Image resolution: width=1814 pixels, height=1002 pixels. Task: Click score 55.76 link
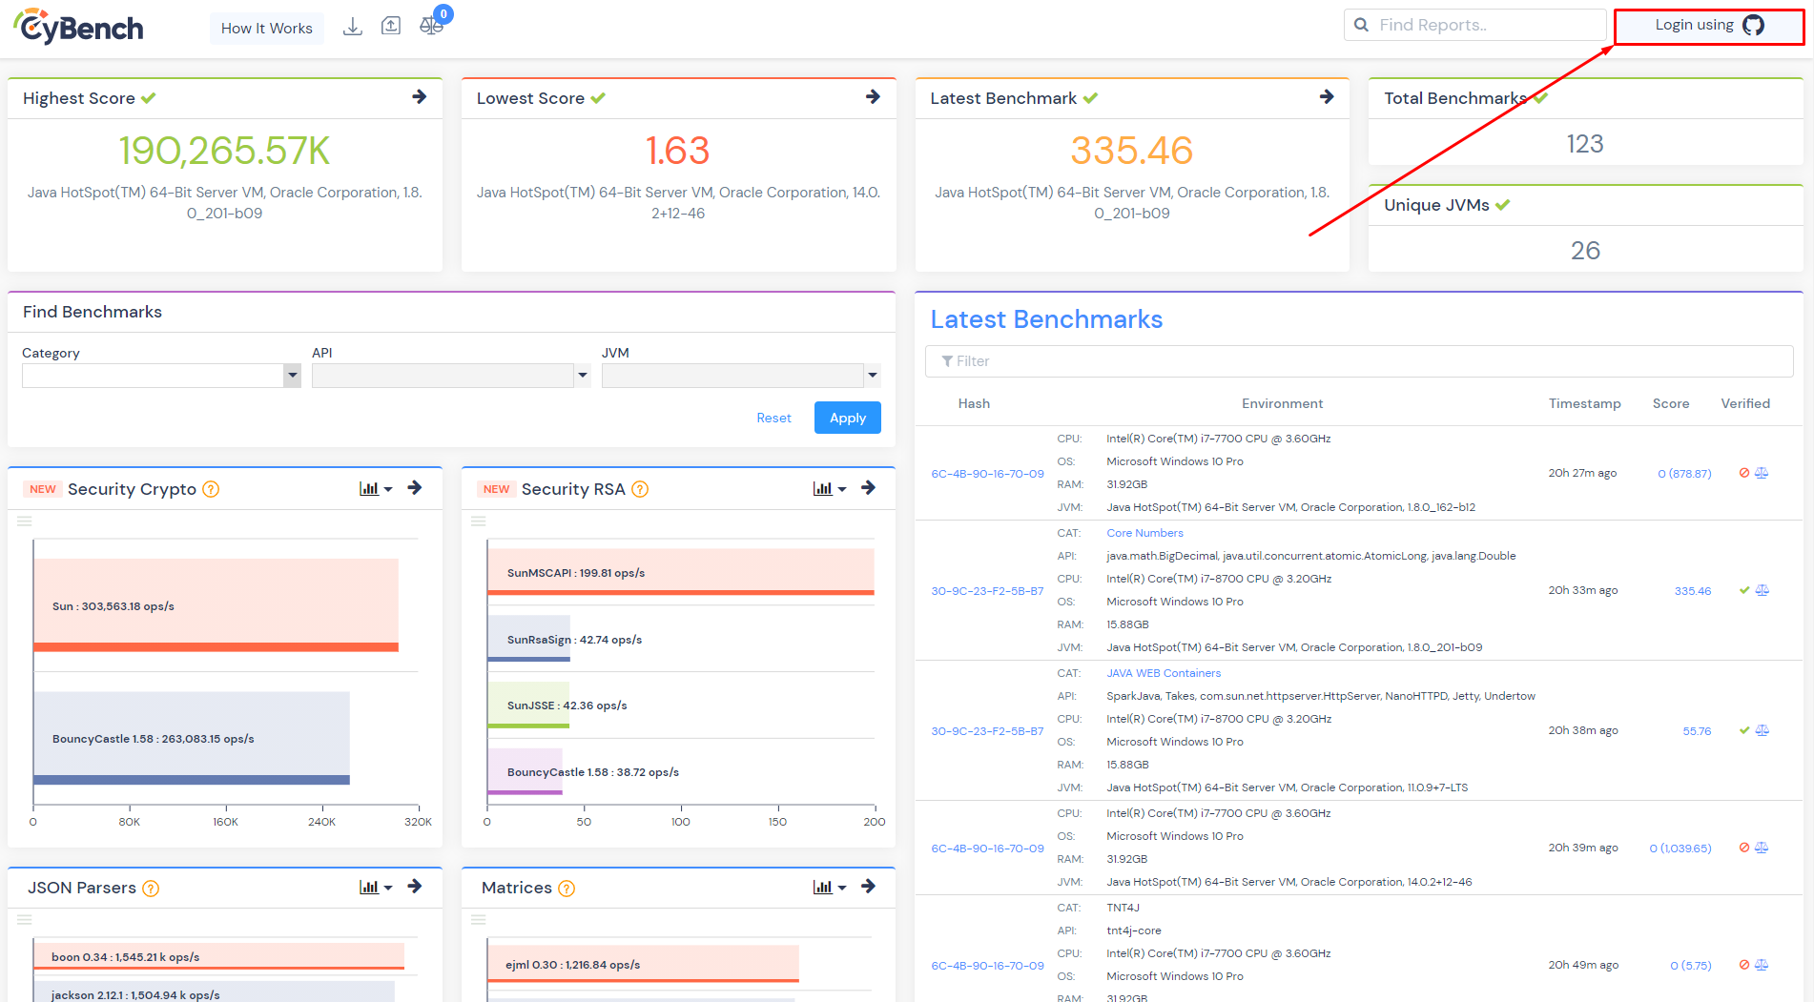[x=1697, y=731]
